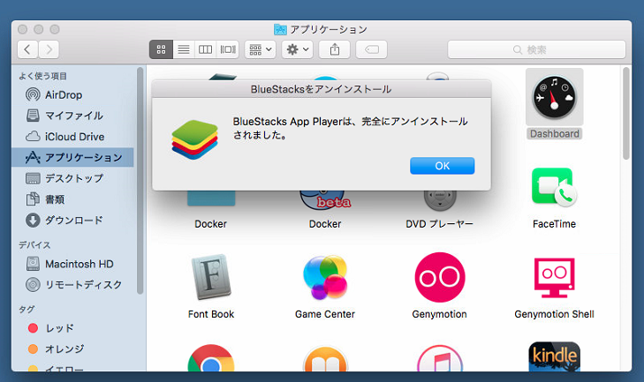The height and width of the screenshot is (382, 644).
Task: Click the edit tags toolbar button
Action: pos(371,49)
